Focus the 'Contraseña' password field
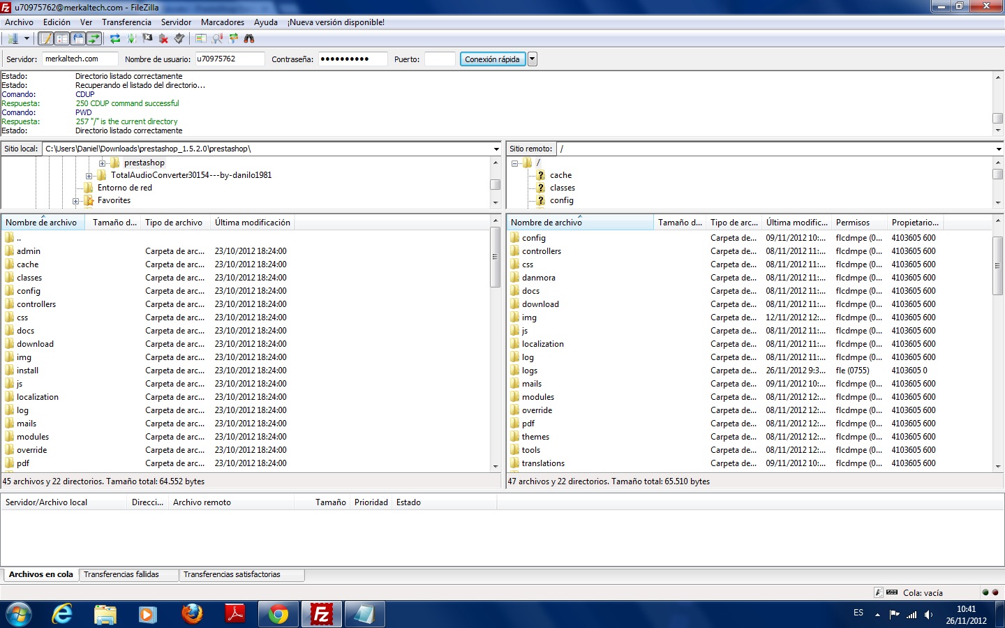The image size is (1005, 628). coord(352,59)
